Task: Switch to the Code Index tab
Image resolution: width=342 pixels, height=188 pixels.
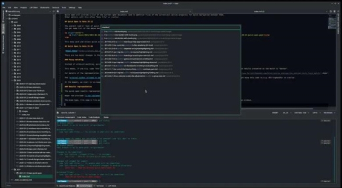Action: pyautogui.click(x=81, y=117)
